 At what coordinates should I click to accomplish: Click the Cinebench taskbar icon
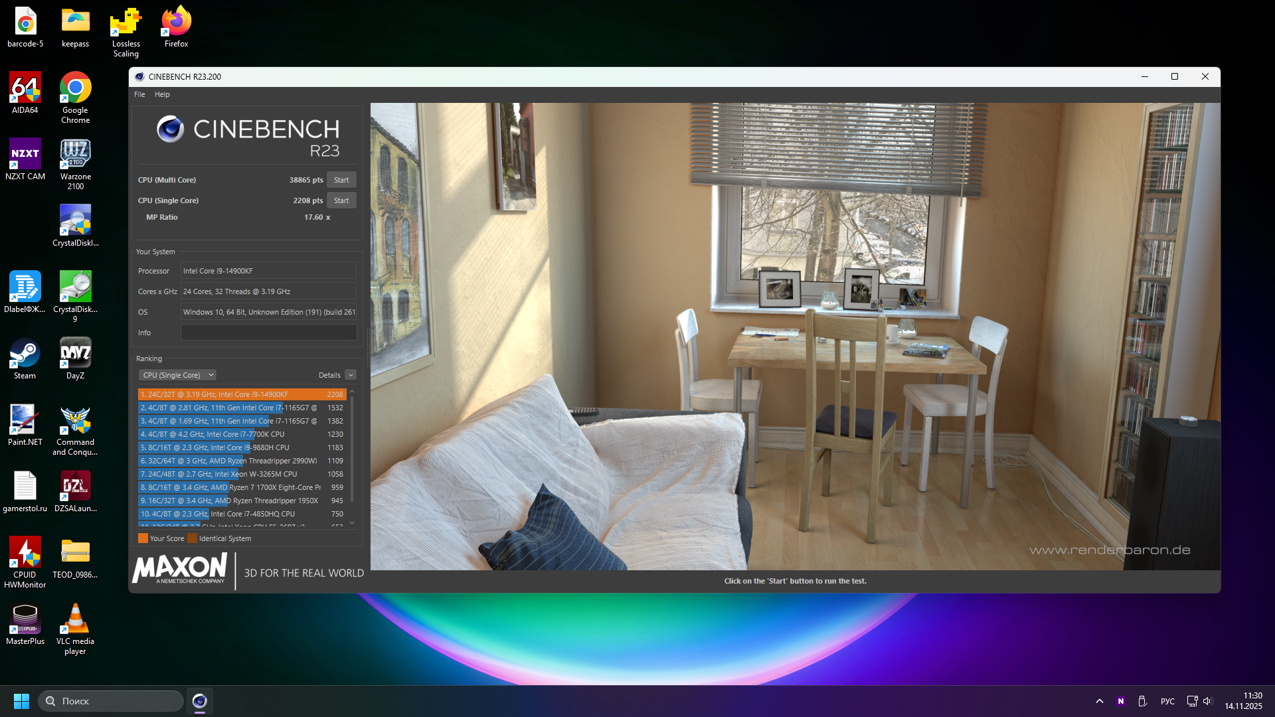coord(199,701)
